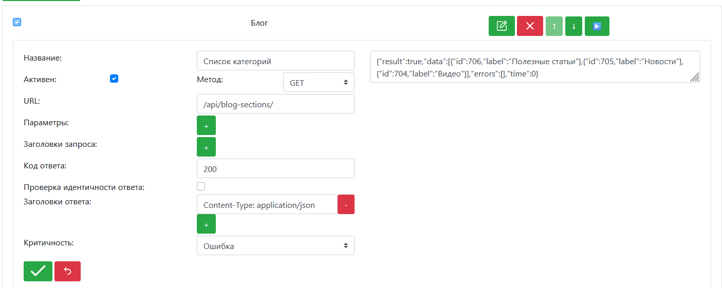The width and height of the screenshot is (722, 288).
Task: Click the Название field with Список категорий
Action: 275,61
